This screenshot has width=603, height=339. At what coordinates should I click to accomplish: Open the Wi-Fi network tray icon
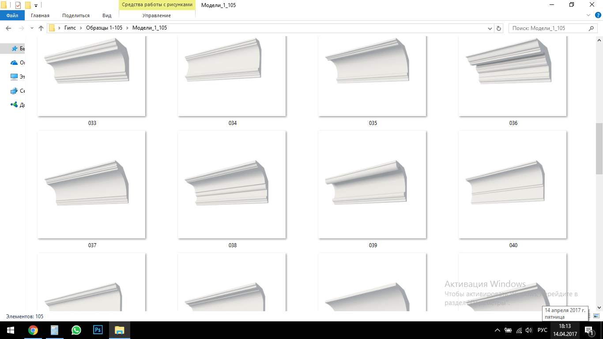519,330
